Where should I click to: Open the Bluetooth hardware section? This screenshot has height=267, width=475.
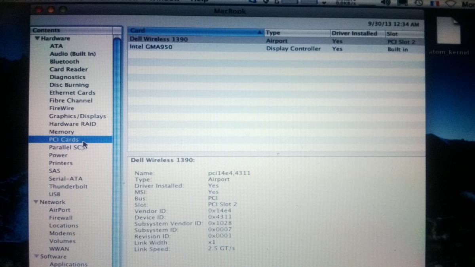coord(65,62)
